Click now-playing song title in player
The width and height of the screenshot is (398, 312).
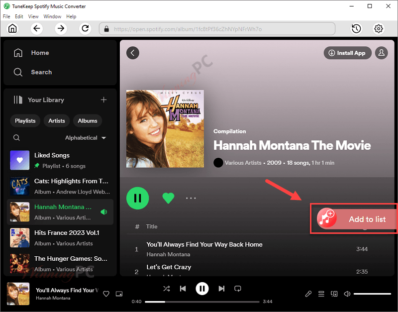tap(67, 290)
